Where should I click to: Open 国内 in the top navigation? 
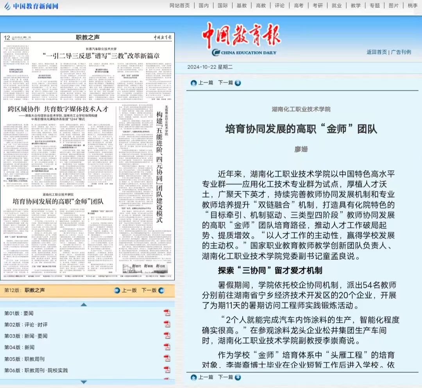204,5
